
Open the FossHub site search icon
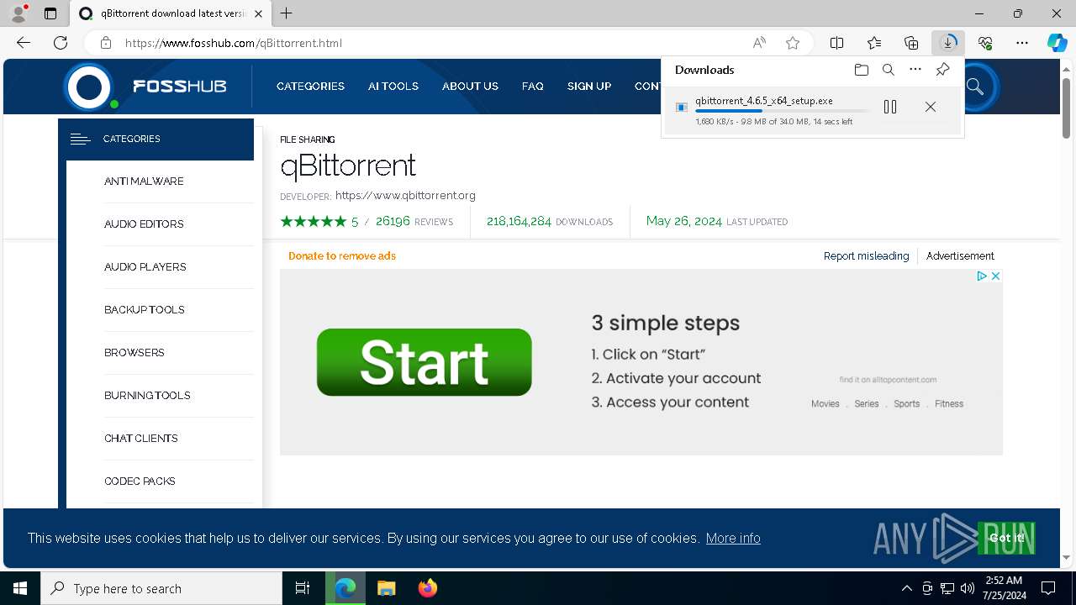pos(975,86)
